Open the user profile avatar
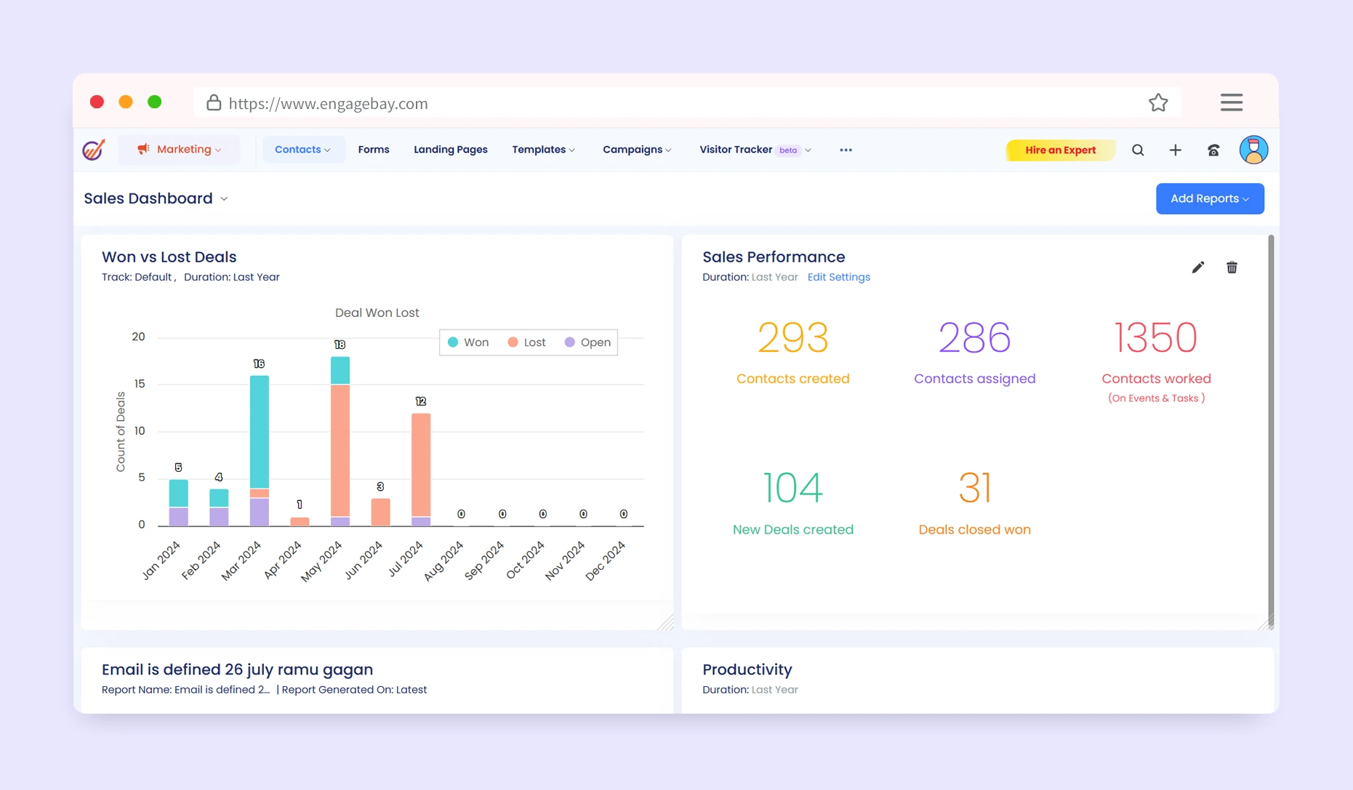 pyautogui.click(x=1253, y=150)
